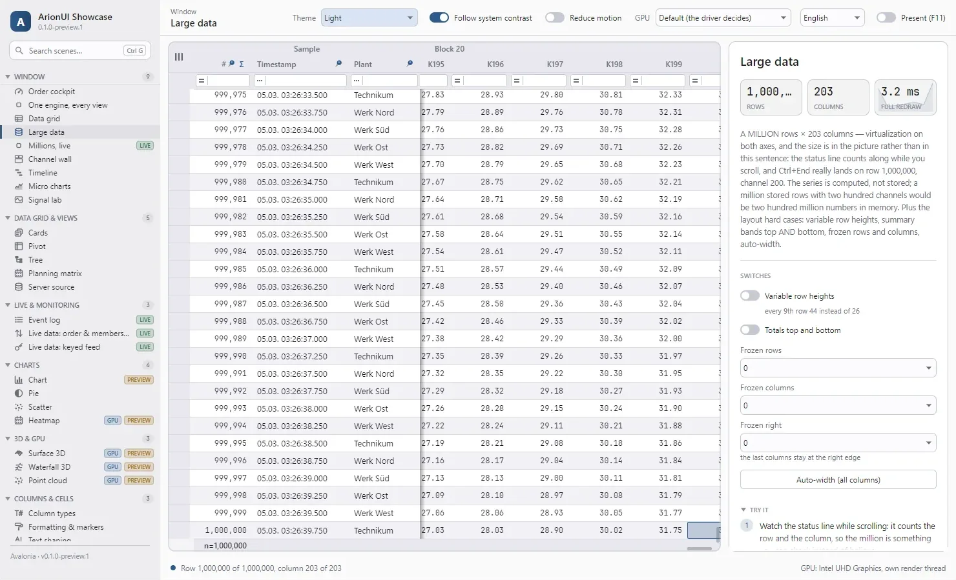Viewport: 956px width, 580px height.
Task: Click the Channel wall layout icon
Action: 19,159
